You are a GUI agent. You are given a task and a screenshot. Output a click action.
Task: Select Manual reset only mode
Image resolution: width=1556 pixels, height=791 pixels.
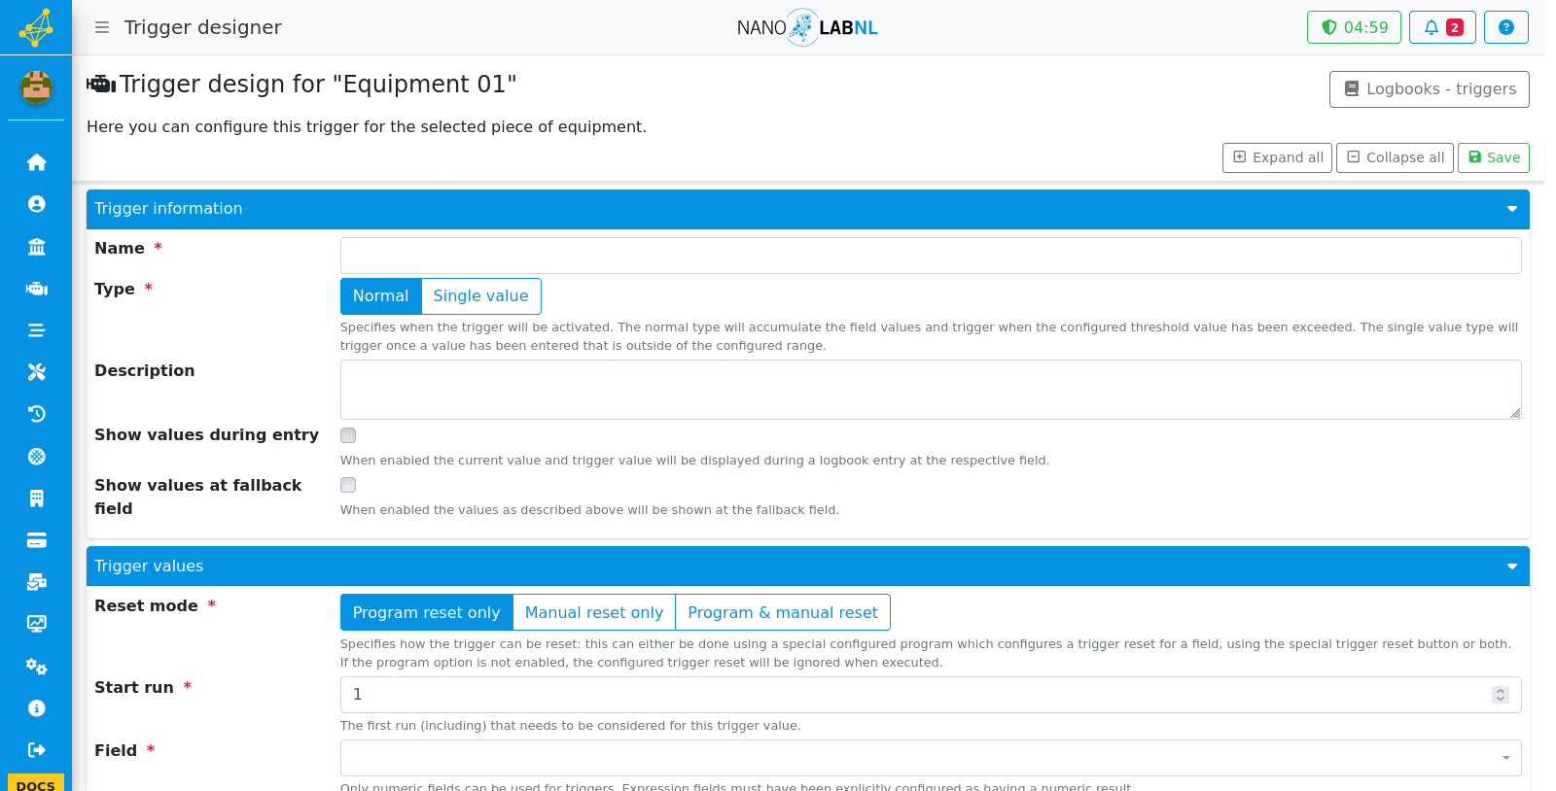[594, 612]
